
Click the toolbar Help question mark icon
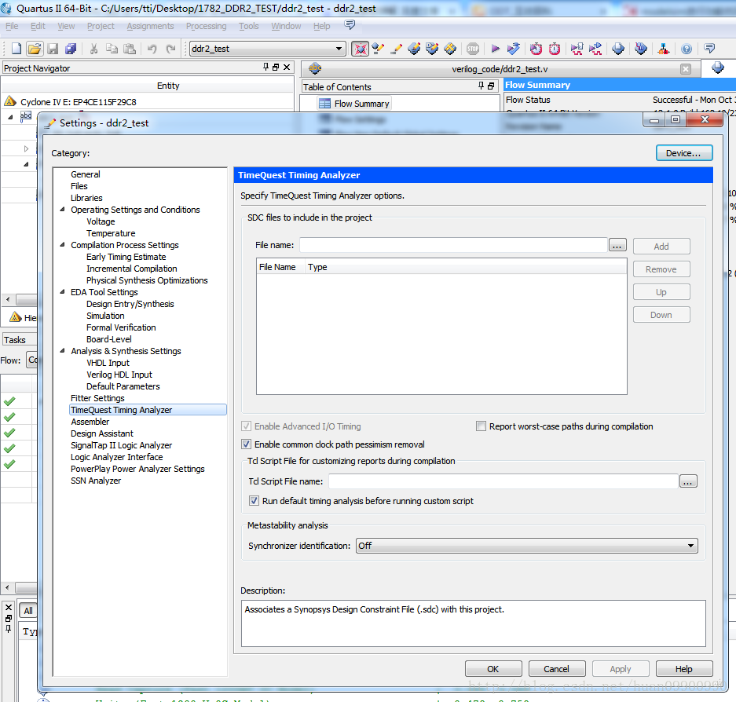pyautogui.click(x=687, y=49)
